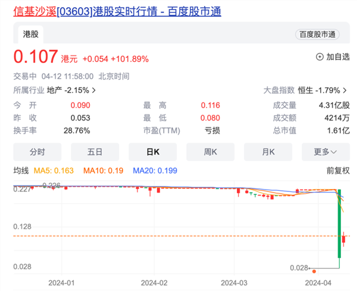Open the 月K chart tab
This screenshot has height=291, width=357.
point(267,151)
